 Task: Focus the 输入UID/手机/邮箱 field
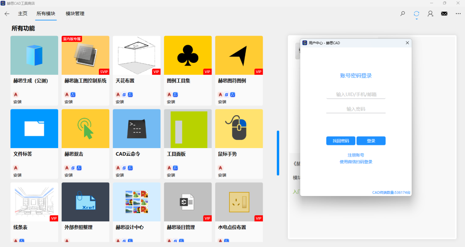[x=356, y=95]
